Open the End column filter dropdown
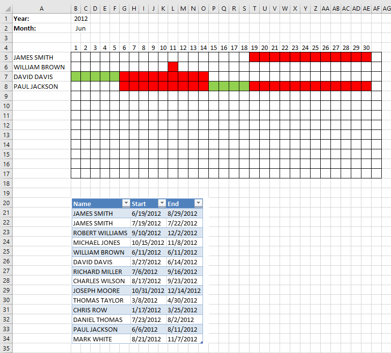Screen dimensions: 391x353 tap(198, 203)
